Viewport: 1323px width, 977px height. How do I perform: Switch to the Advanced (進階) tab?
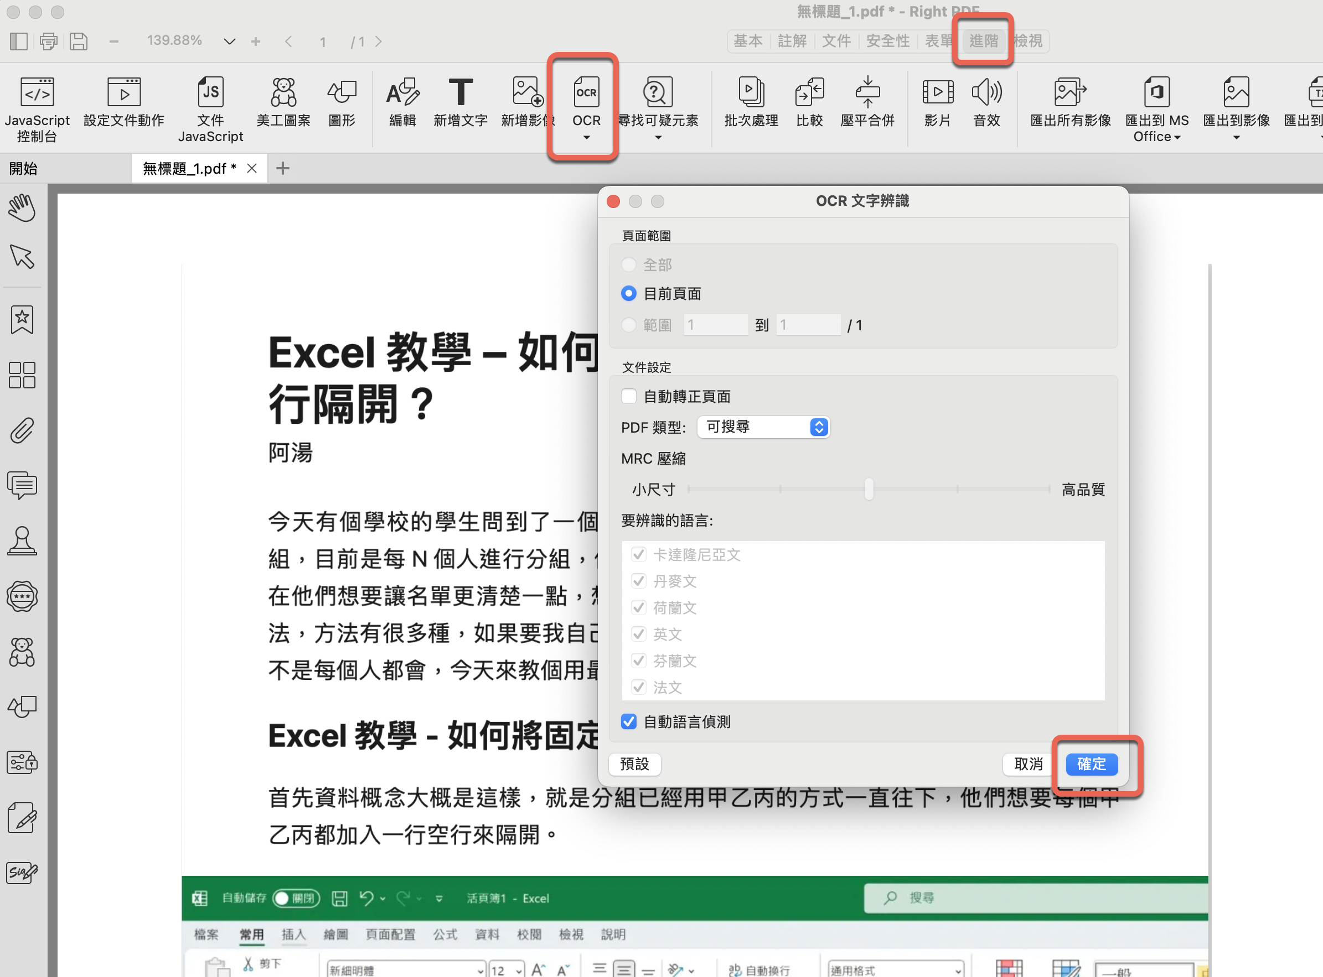click(983, 41)
